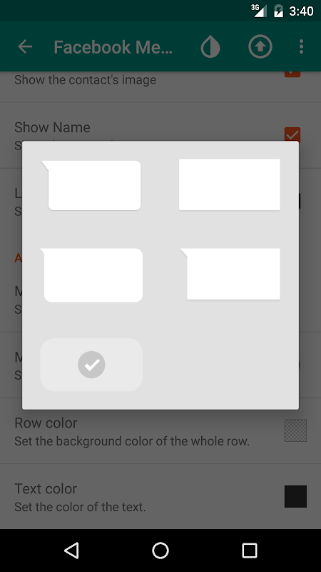
Task: Tap the Android back navigation button
Action: [71, 551]
